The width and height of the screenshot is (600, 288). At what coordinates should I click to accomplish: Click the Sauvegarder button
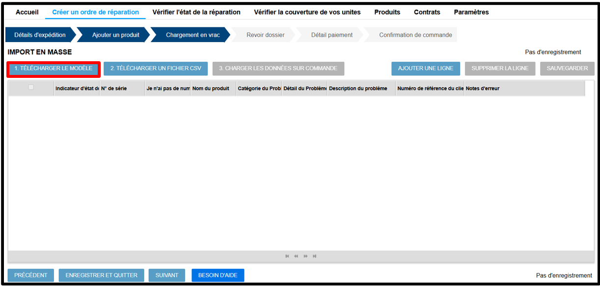567,69
